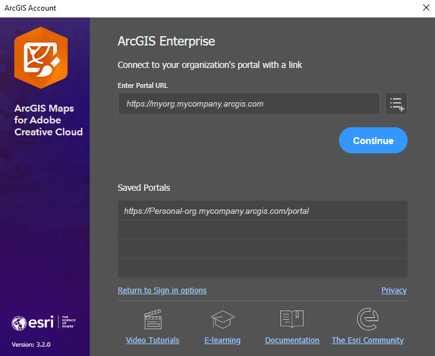Screen dimensions: 435x356
Task: Focus the Enter Portal URL field
Action: pos(249,103)
